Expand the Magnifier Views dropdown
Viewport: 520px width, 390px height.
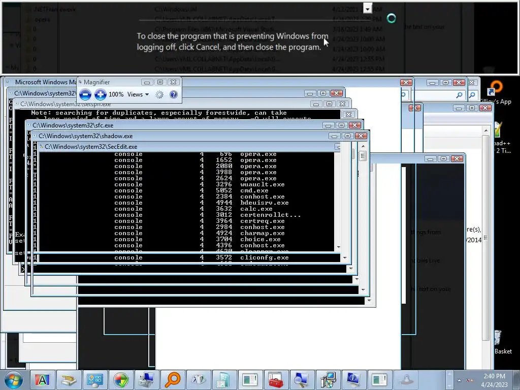(138, 94)
